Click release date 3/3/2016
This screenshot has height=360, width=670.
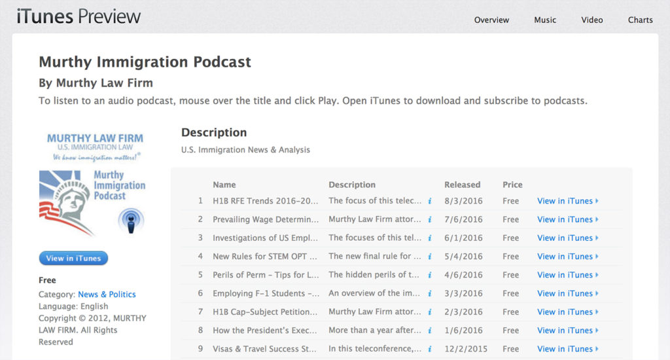click(x=463, y=293)
